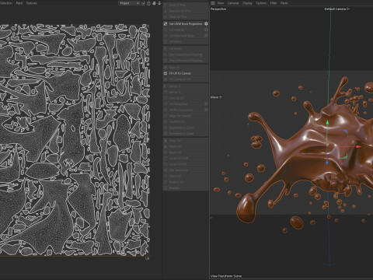Click the View Transform: Scene status text

coord(226,276)
